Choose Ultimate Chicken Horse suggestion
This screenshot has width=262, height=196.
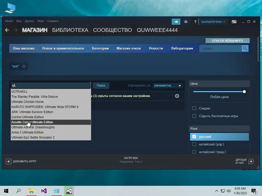(51, 102)
